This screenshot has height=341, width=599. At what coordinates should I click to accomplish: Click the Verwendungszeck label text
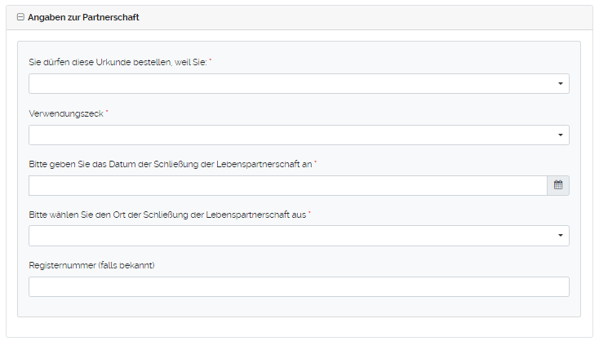coord(65,113)
